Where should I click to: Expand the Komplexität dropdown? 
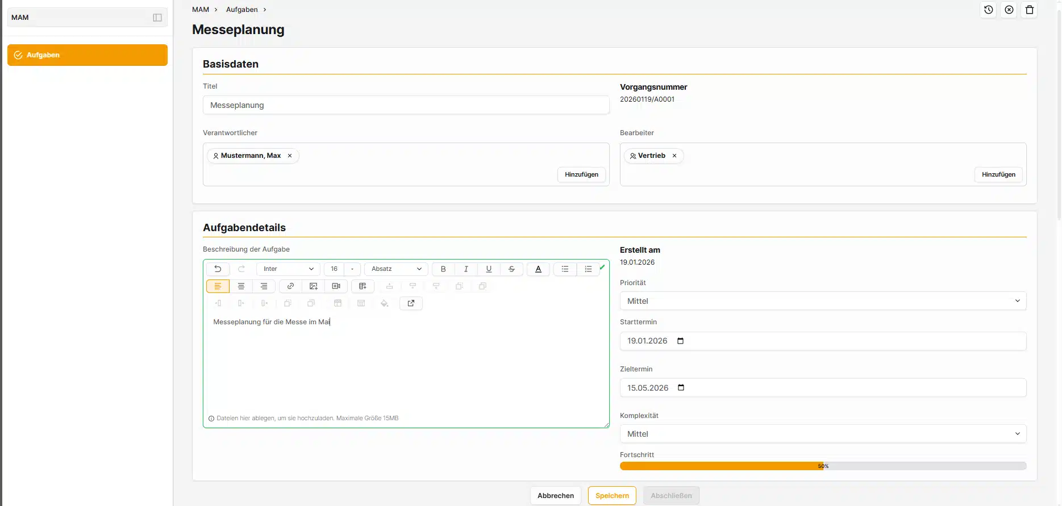[x=822, y=434]
